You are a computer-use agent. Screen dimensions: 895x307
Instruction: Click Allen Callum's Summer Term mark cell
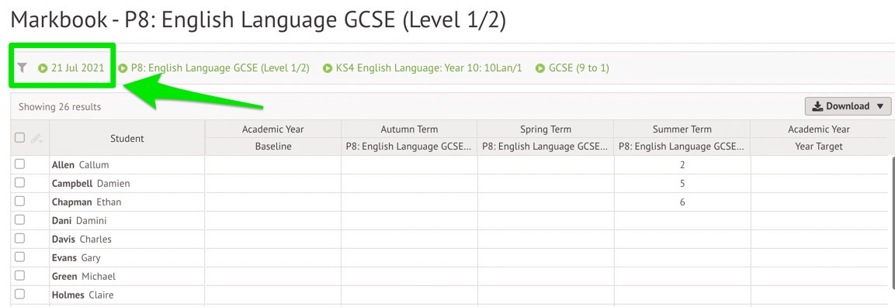tap(682, 164)
